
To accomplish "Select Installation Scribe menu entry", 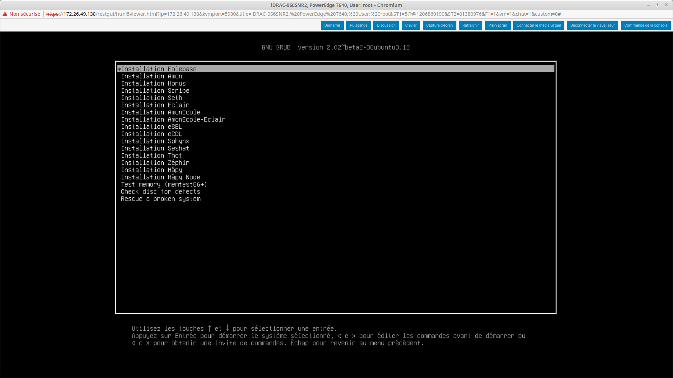I will click(x=155, y=91).
